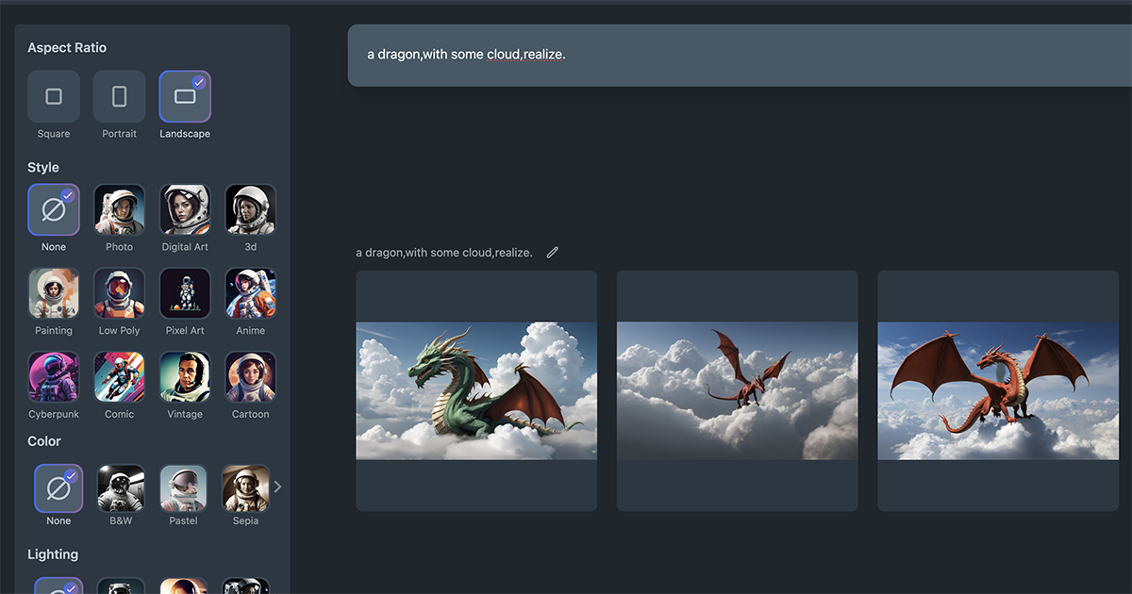Select None under Color
Image resolution: width=1132 pixels, height=594 pixels.
click(58, 487)
